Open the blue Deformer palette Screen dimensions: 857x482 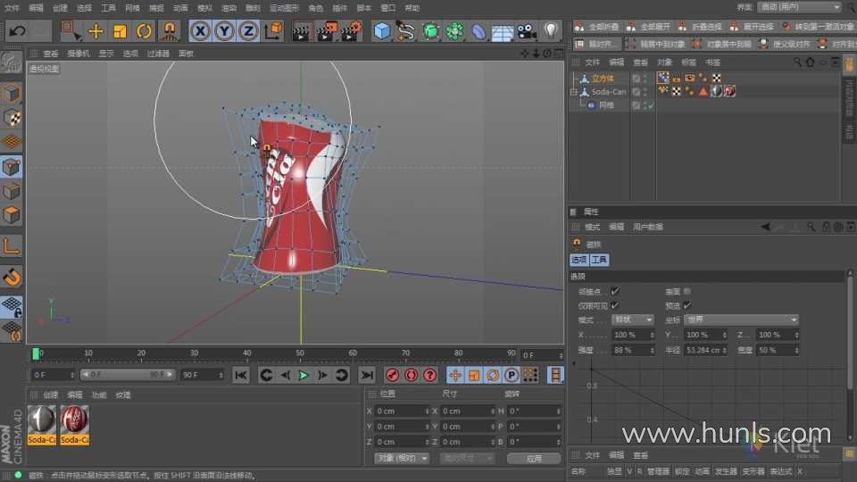click(478, 31)
